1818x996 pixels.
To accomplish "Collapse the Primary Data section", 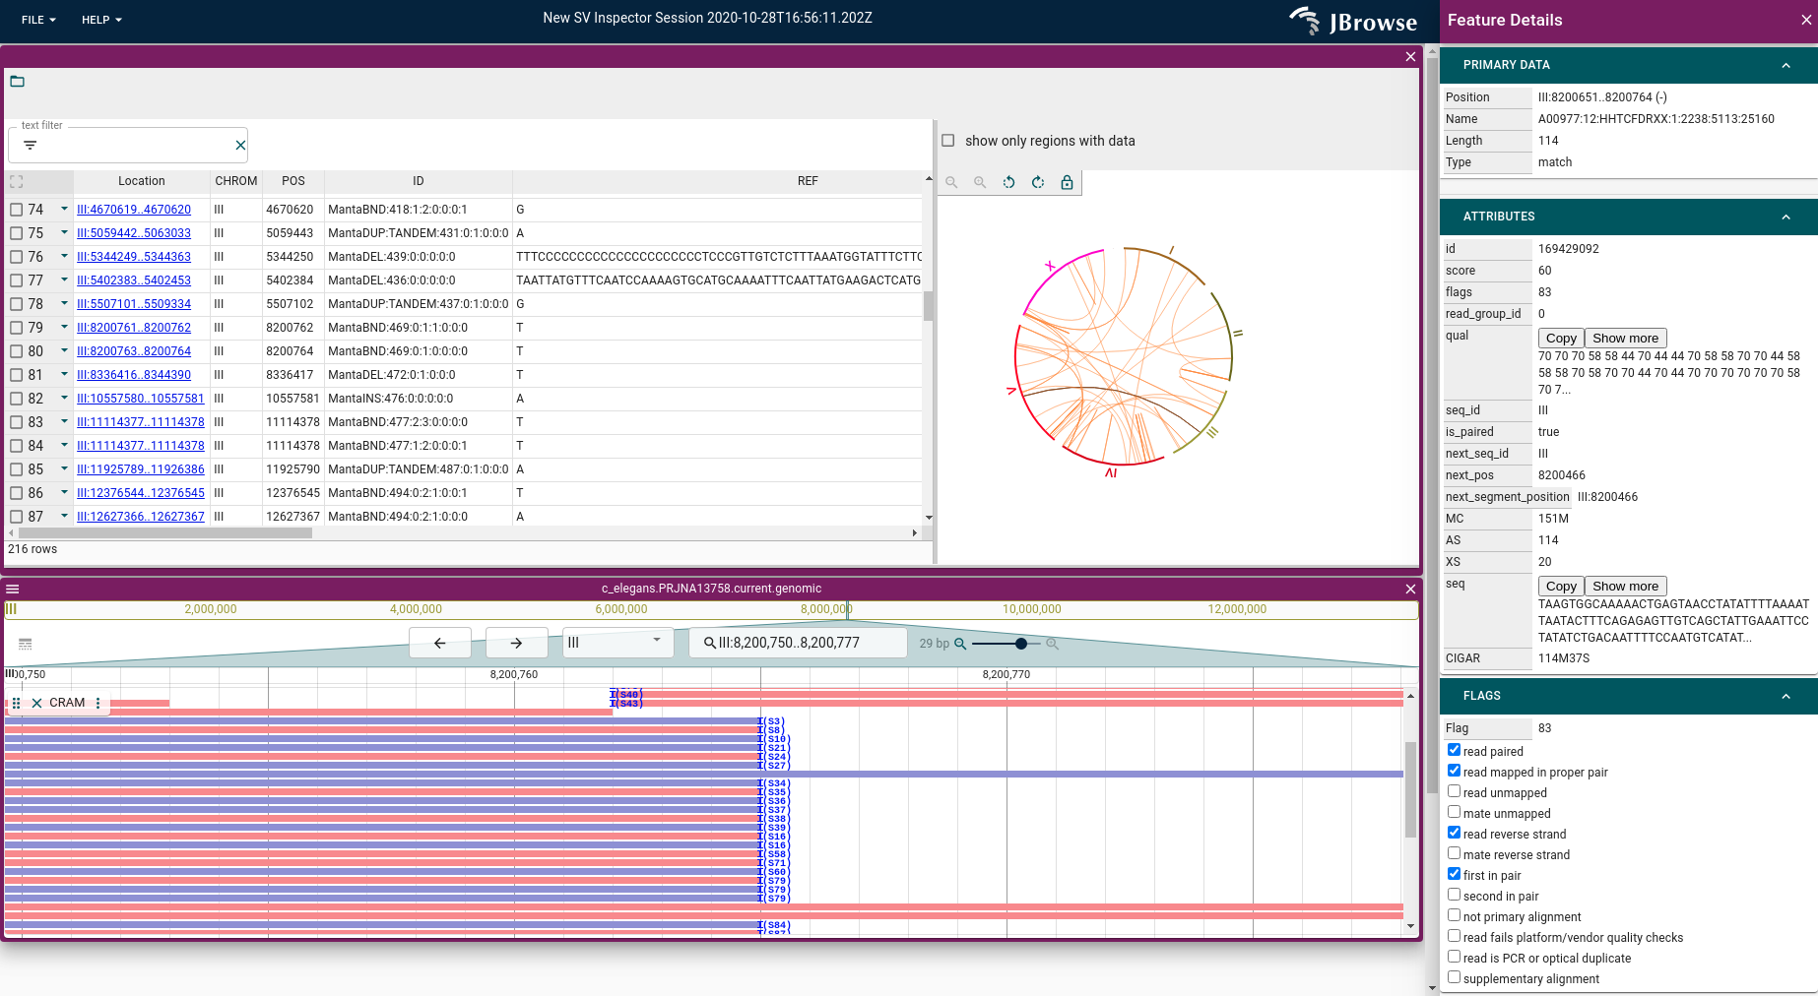I will pyautogui.click(x=1786, y=65).
